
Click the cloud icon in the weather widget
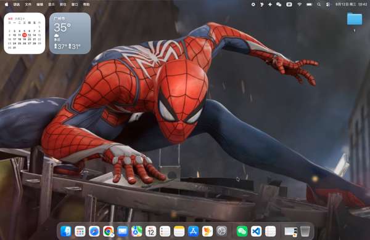tap(56, 36)
